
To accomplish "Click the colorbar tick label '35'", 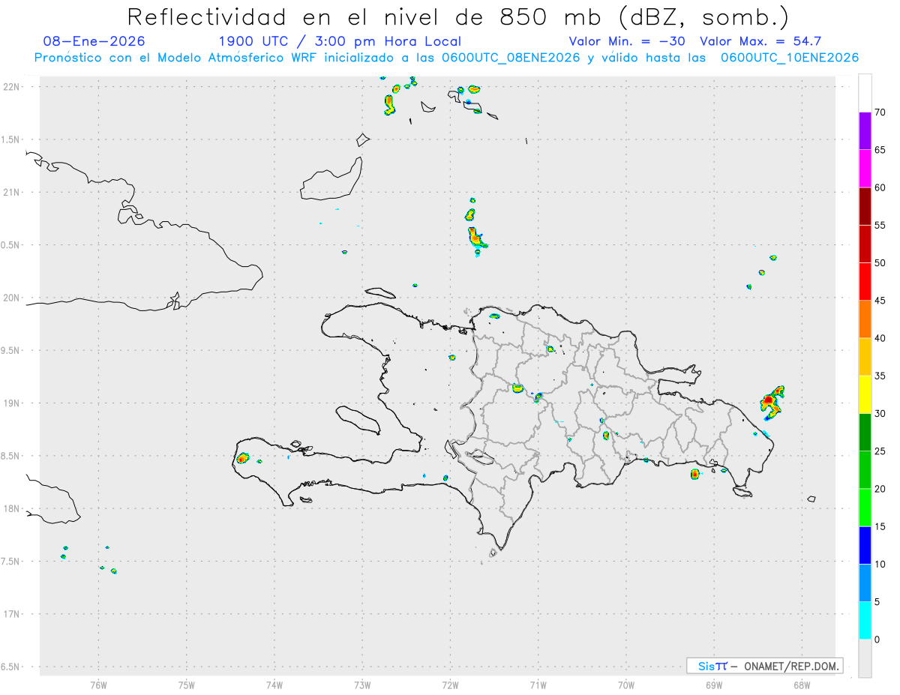I will [x=880, y=376].
